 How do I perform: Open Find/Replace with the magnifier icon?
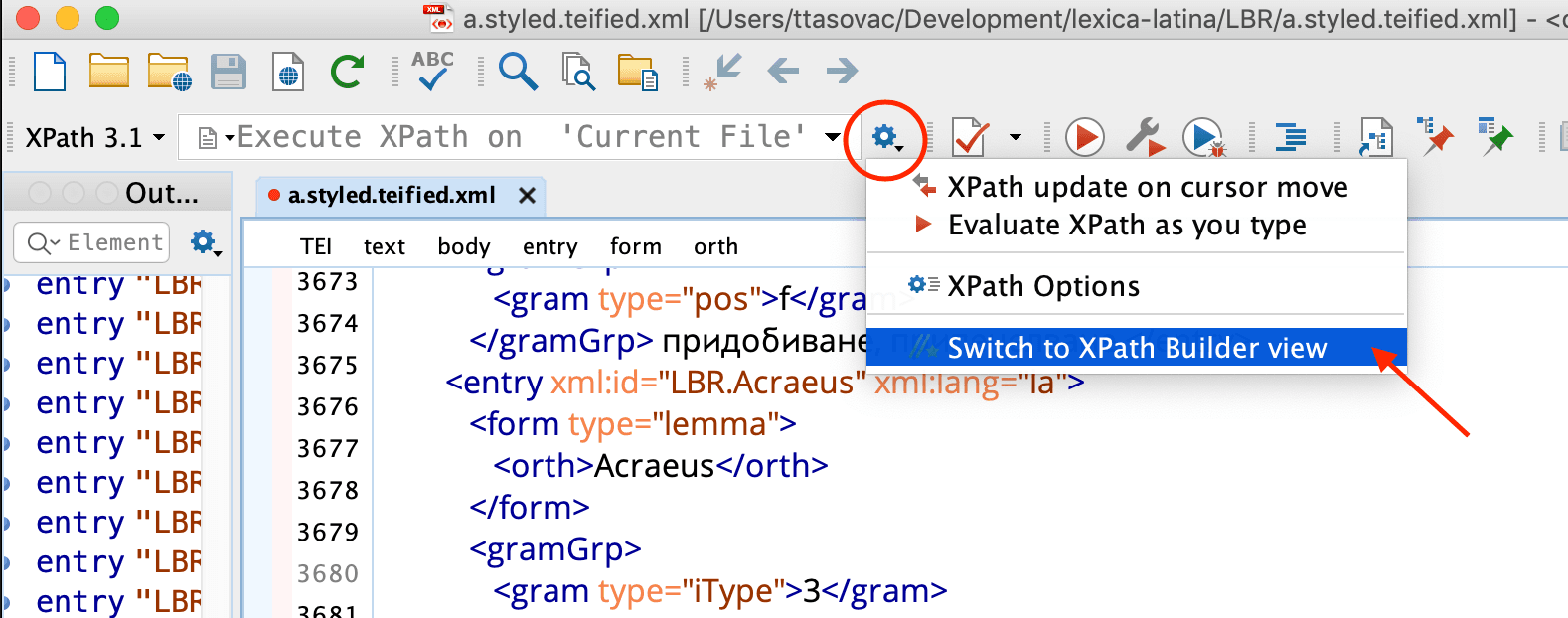coord(518,72)
